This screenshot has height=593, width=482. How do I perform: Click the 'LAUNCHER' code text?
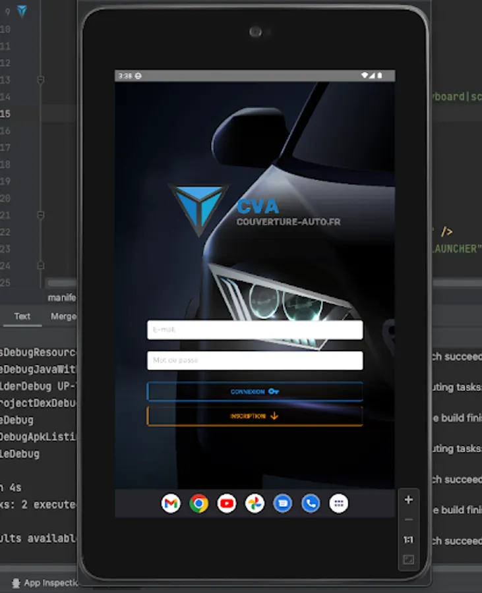(x=457, y=248)
